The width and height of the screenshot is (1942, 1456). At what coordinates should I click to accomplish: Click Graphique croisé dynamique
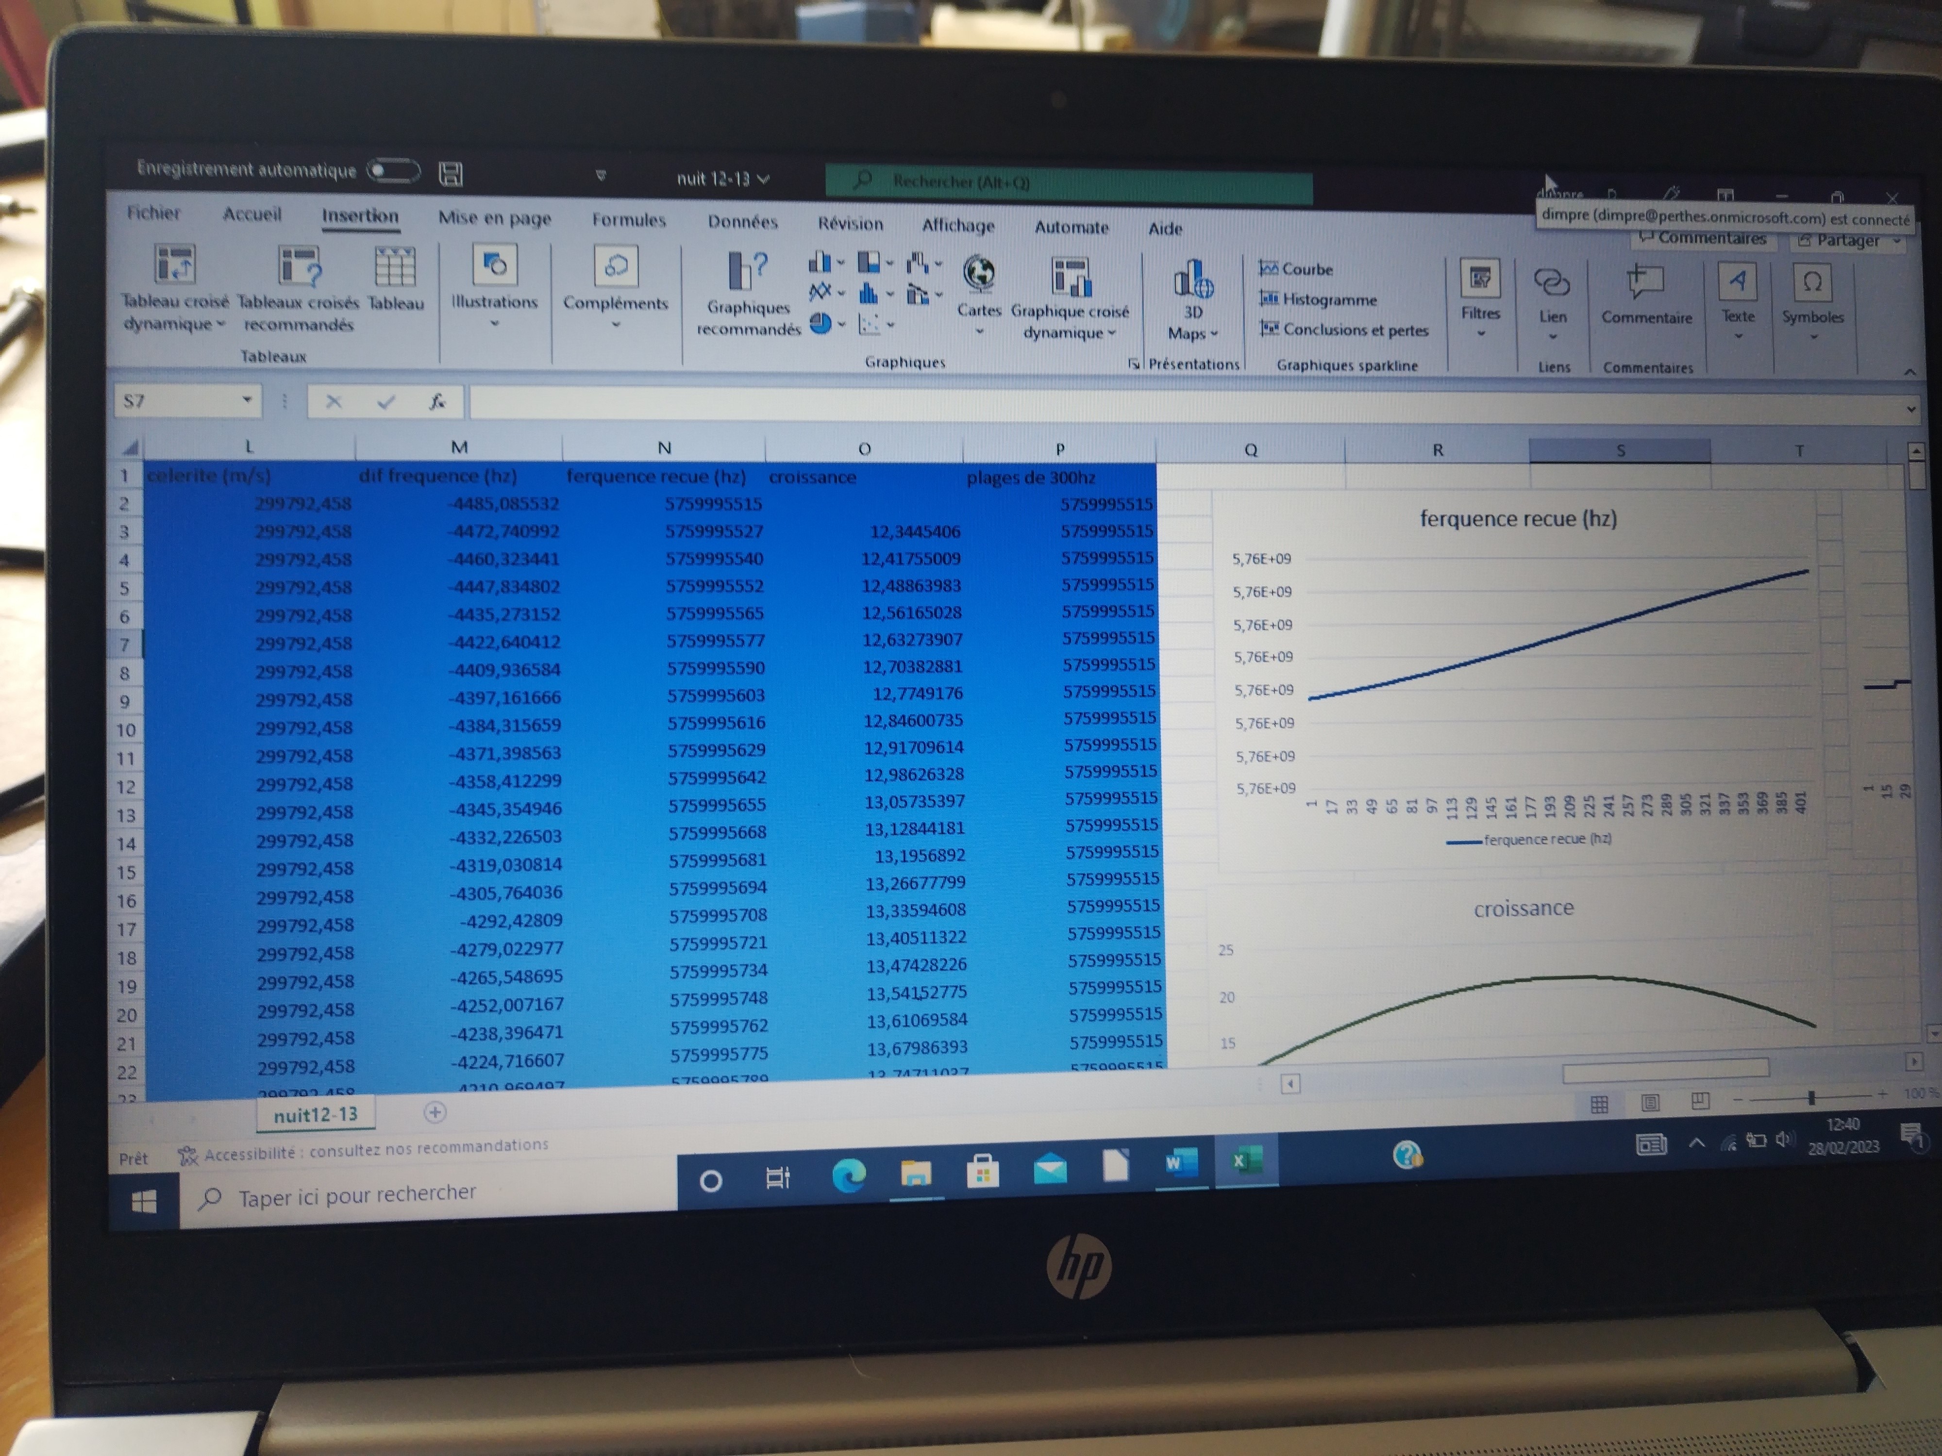point(1070,298)
